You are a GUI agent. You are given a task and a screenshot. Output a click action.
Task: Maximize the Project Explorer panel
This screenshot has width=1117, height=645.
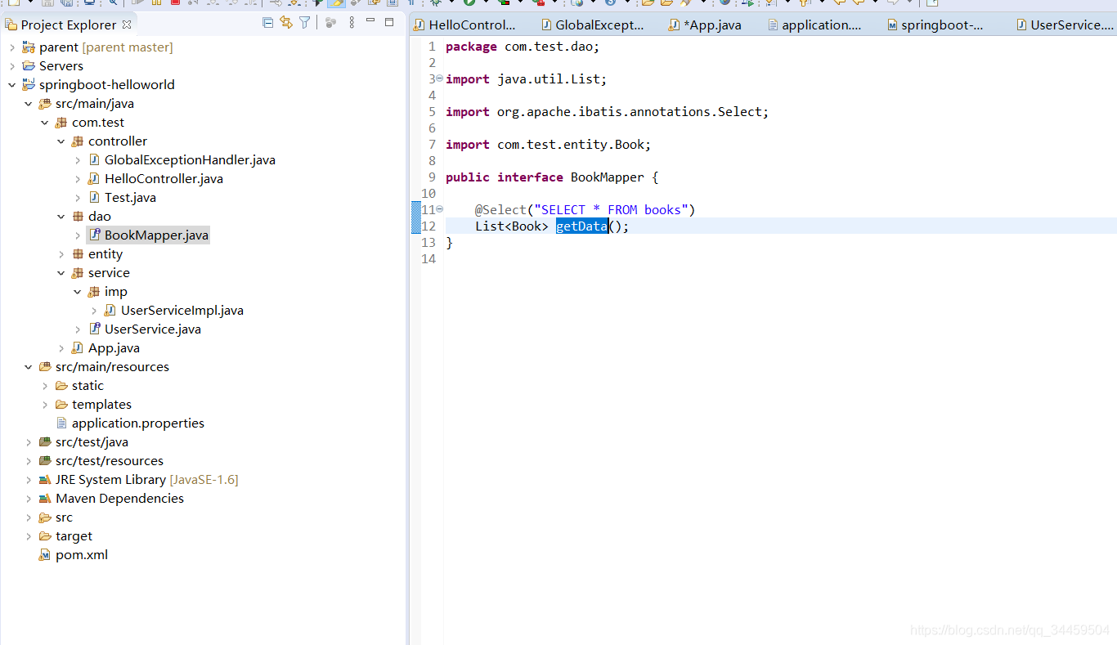(389, 22)
